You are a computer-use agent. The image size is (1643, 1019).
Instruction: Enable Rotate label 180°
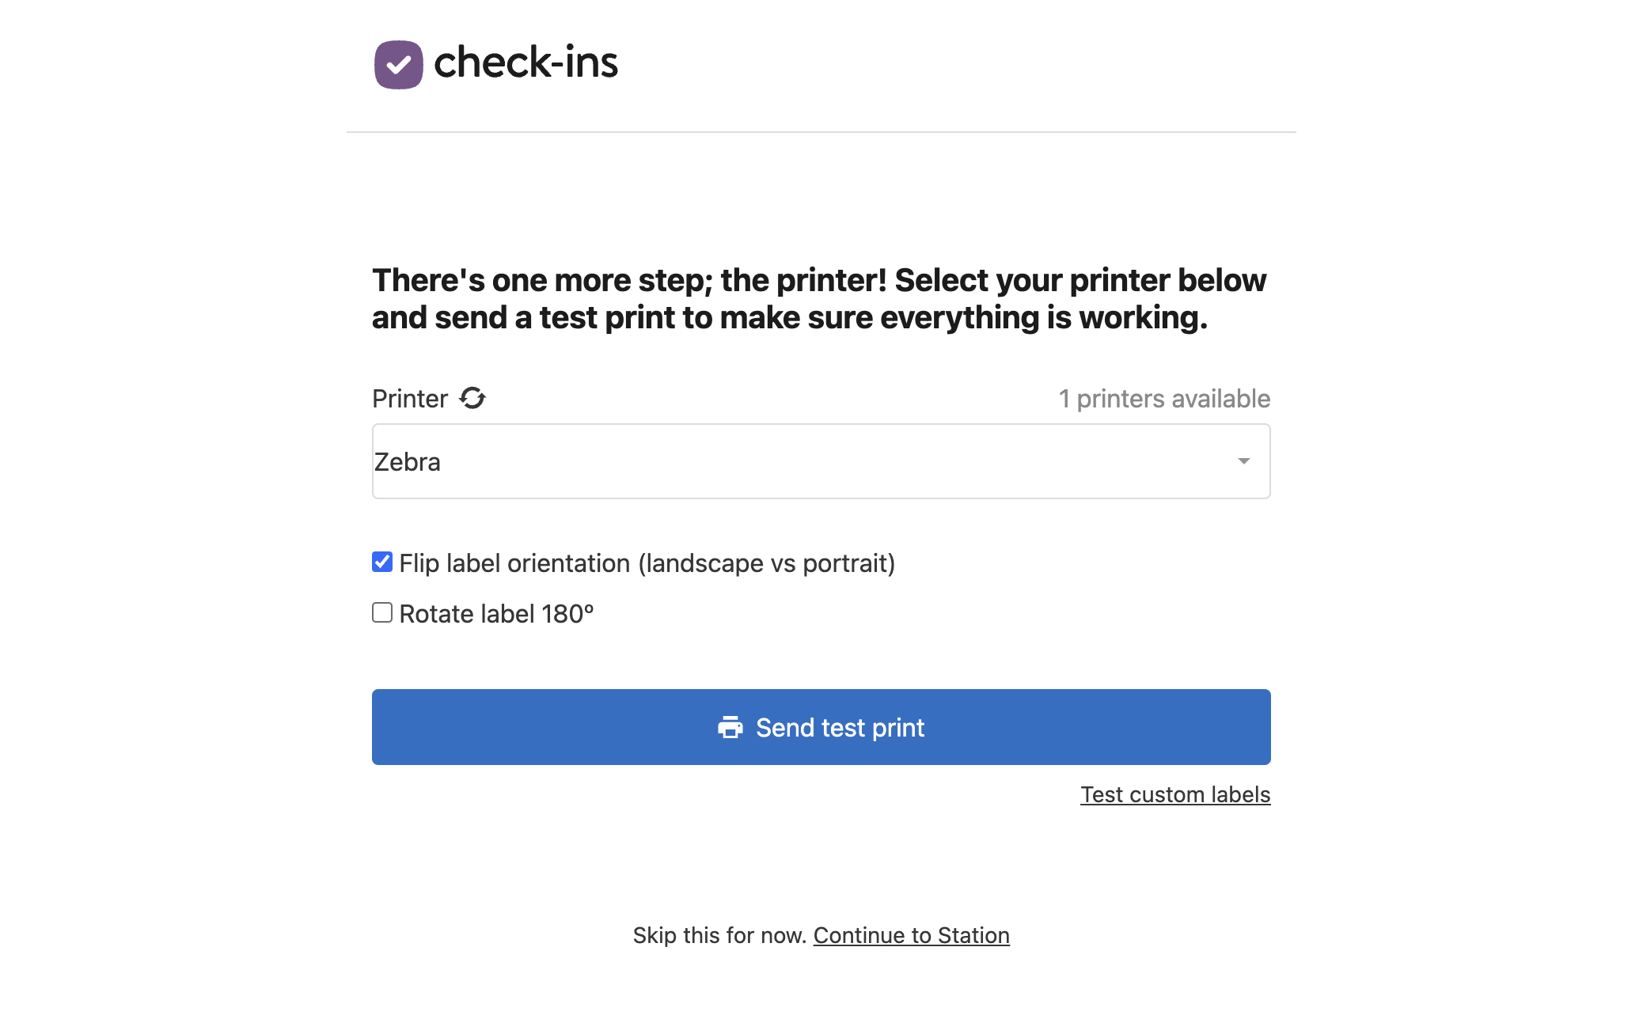coord(382,612)
